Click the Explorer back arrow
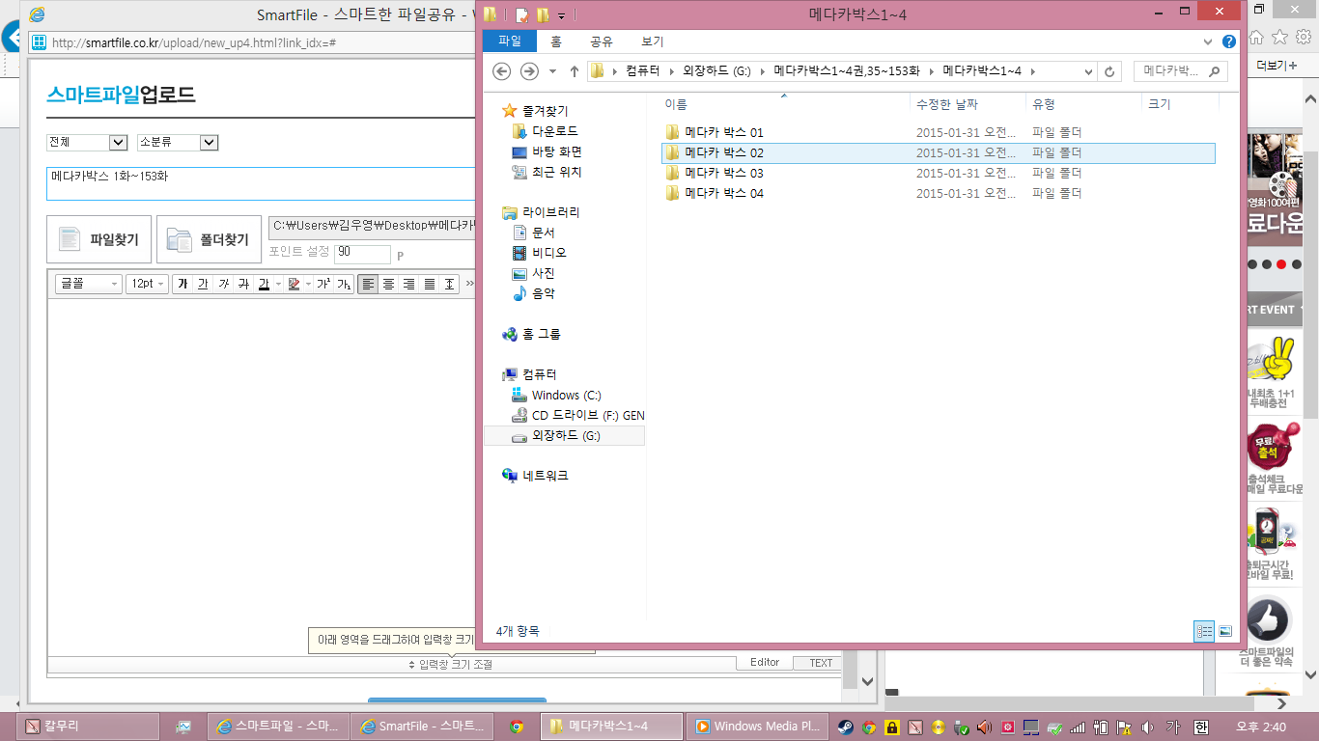1319x741 pixels. [x=501, y=71]
